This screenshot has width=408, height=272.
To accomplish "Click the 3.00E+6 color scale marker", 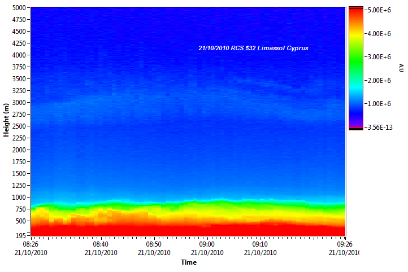I will tap(379, 57).
